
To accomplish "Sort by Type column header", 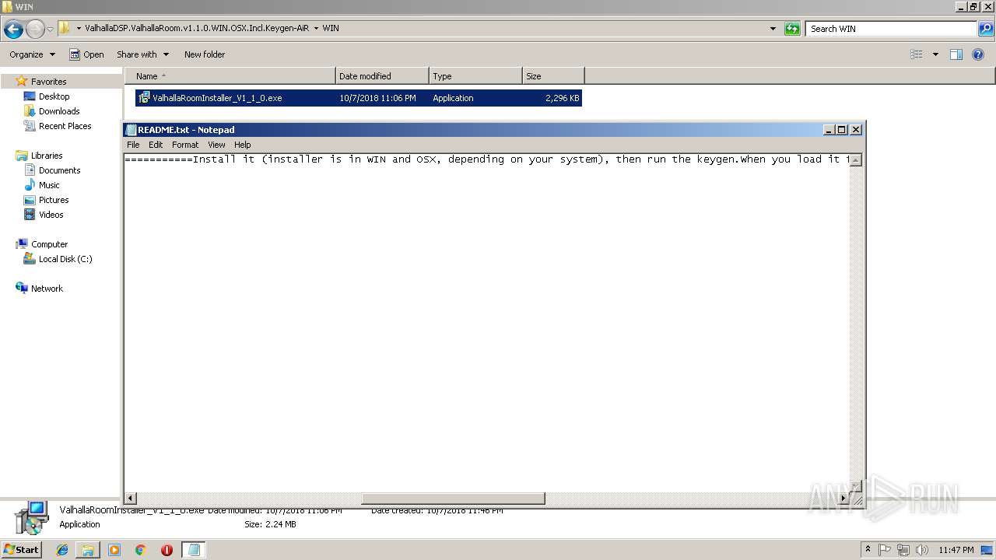I will point(475,76).
